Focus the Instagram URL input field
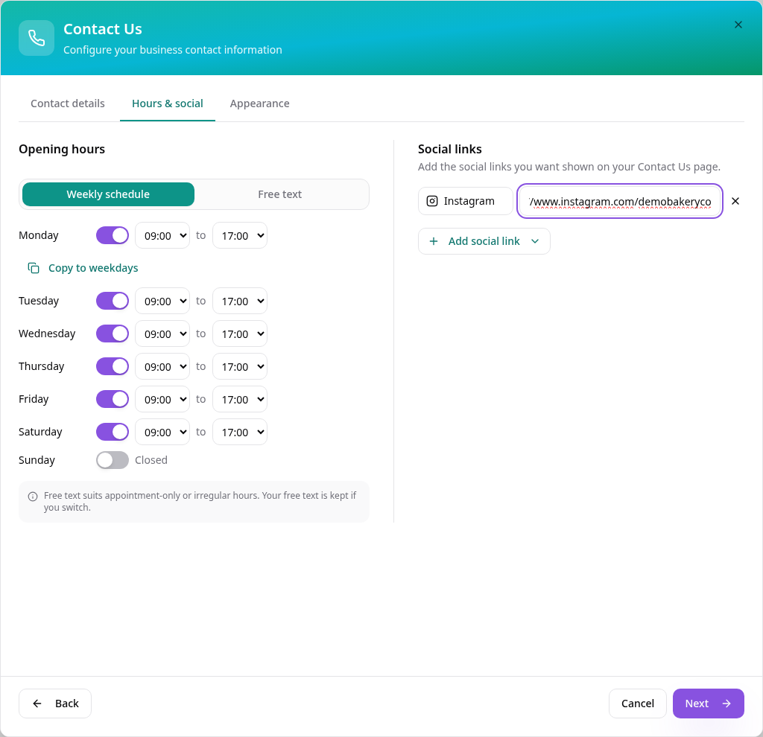763x737 pixels. coord(619,201)
